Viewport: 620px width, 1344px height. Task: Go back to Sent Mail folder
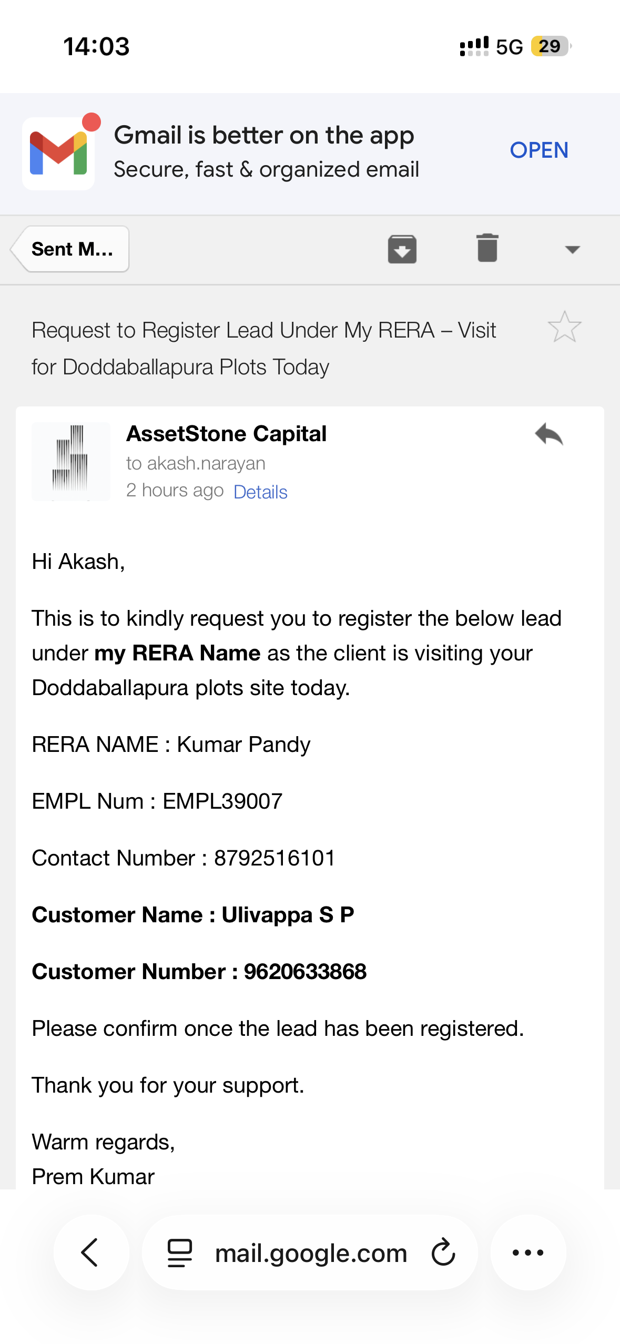[x=70, y=249]
